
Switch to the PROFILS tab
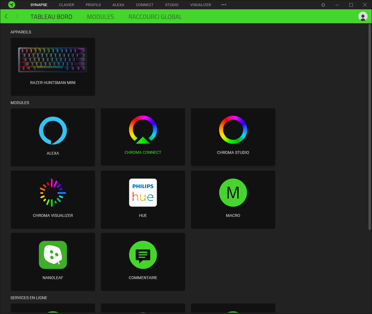pos(93,5)
